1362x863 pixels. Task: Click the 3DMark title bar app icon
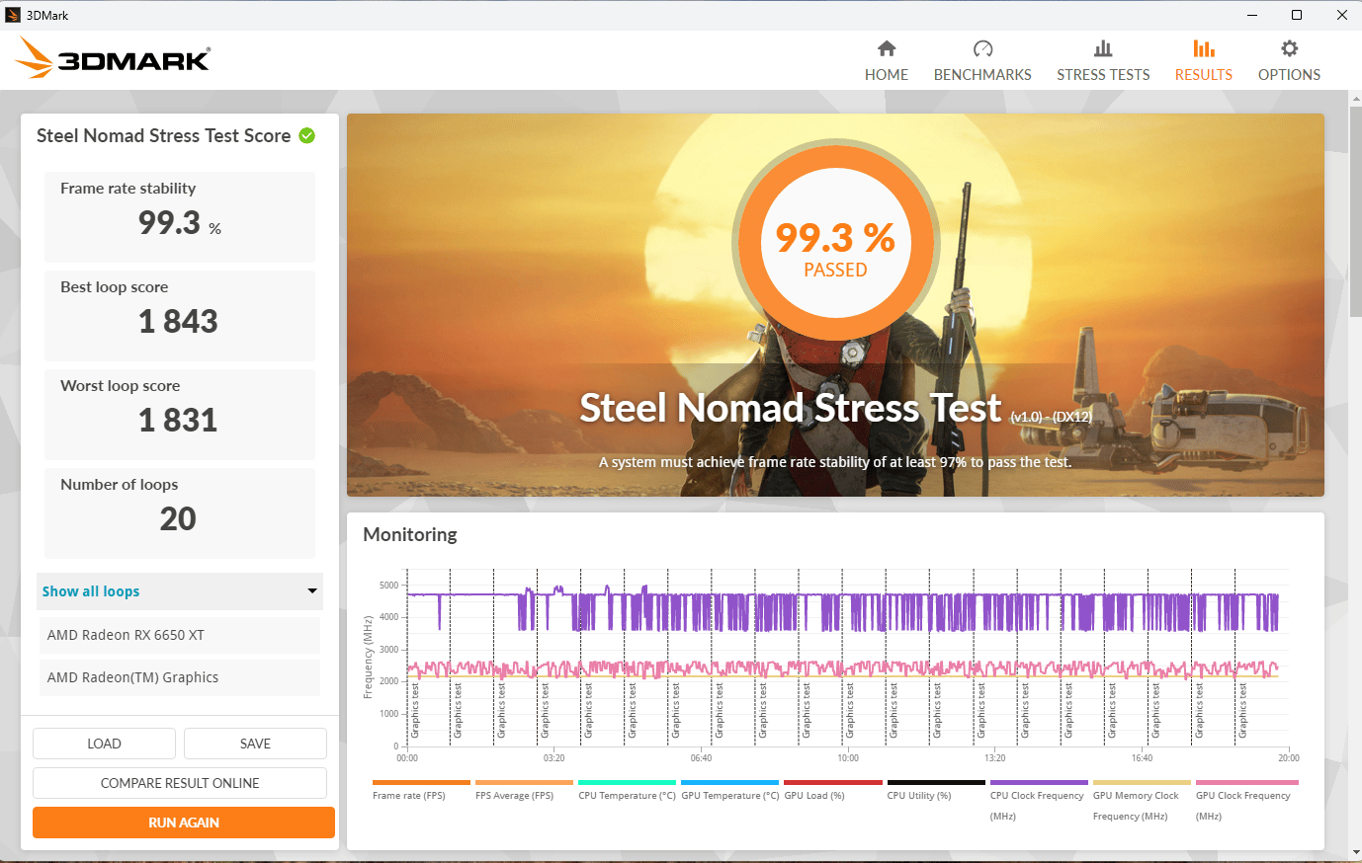[13, 15]
